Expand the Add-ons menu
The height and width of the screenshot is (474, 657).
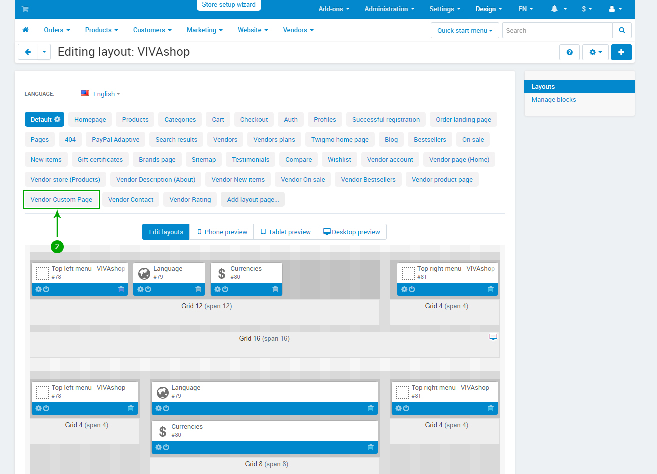pyautogui.click(x=334, y=9)
